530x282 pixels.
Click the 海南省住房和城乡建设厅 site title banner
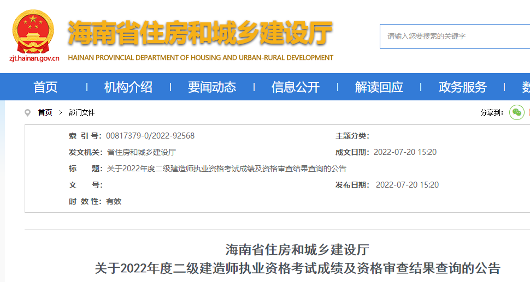point(201,34)
